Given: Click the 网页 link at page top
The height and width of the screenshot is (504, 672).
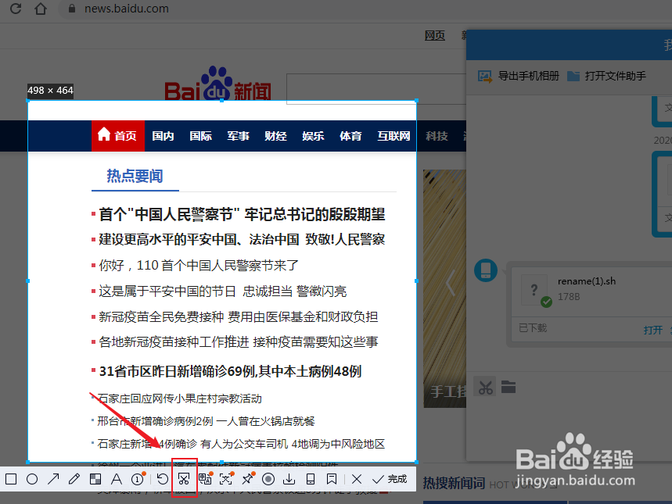Looking at the screenshot, I should click(435, 35).
